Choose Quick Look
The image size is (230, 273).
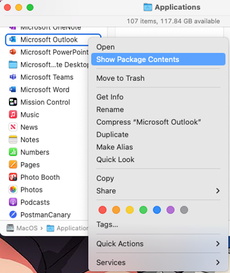click(x=158, y=160)
